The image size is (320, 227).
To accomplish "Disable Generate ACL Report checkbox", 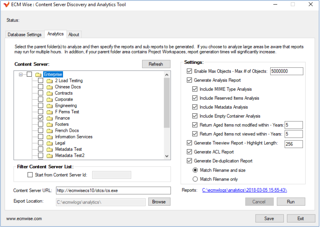I will (189, 152).
